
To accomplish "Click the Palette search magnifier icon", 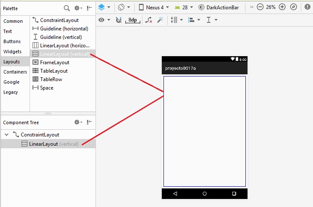I will (x=67, y=8).
